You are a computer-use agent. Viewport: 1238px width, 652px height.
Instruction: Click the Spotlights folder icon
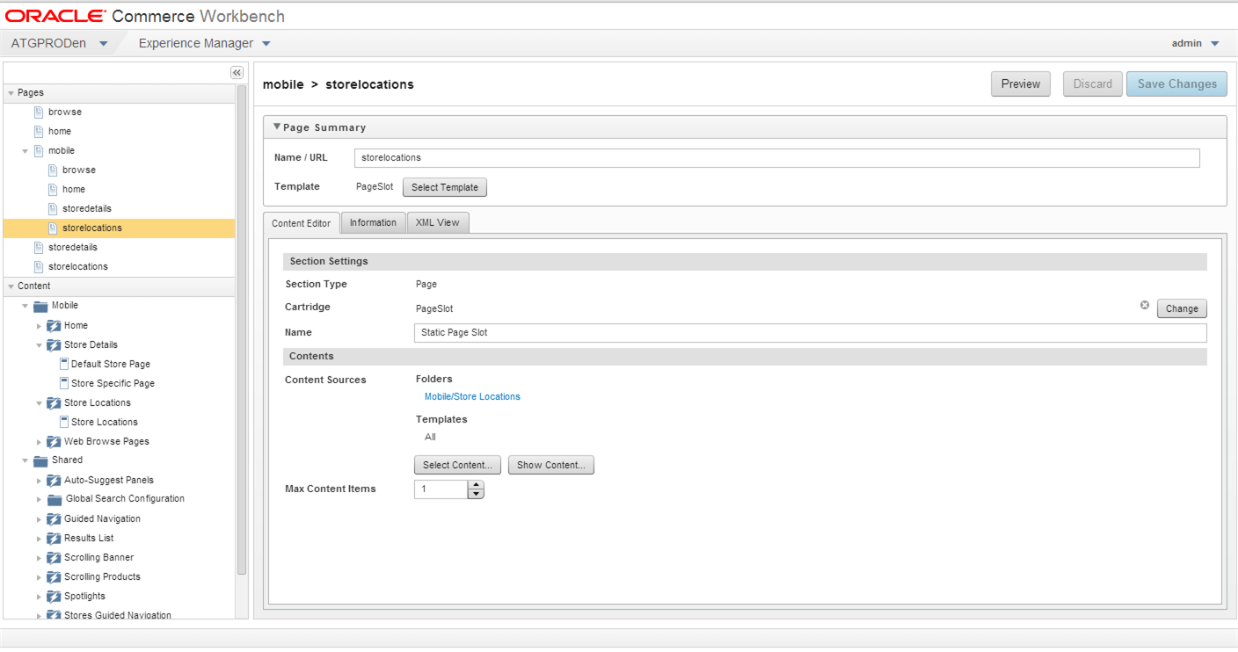(53, 596)
